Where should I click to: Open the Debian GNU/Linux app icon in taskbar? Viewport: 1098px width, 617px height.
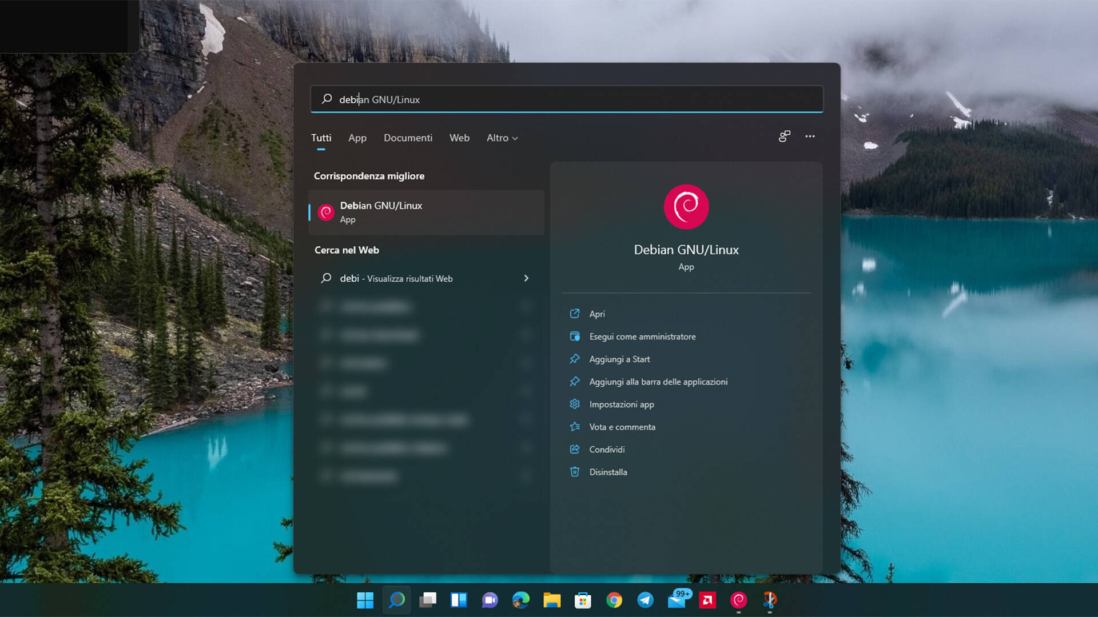[738, 600]
